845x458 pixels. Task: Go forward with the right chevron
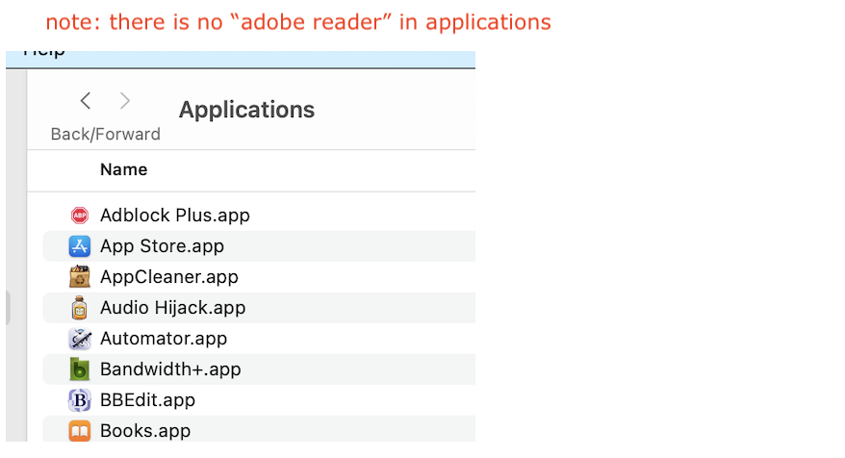(x=124, y=101)
